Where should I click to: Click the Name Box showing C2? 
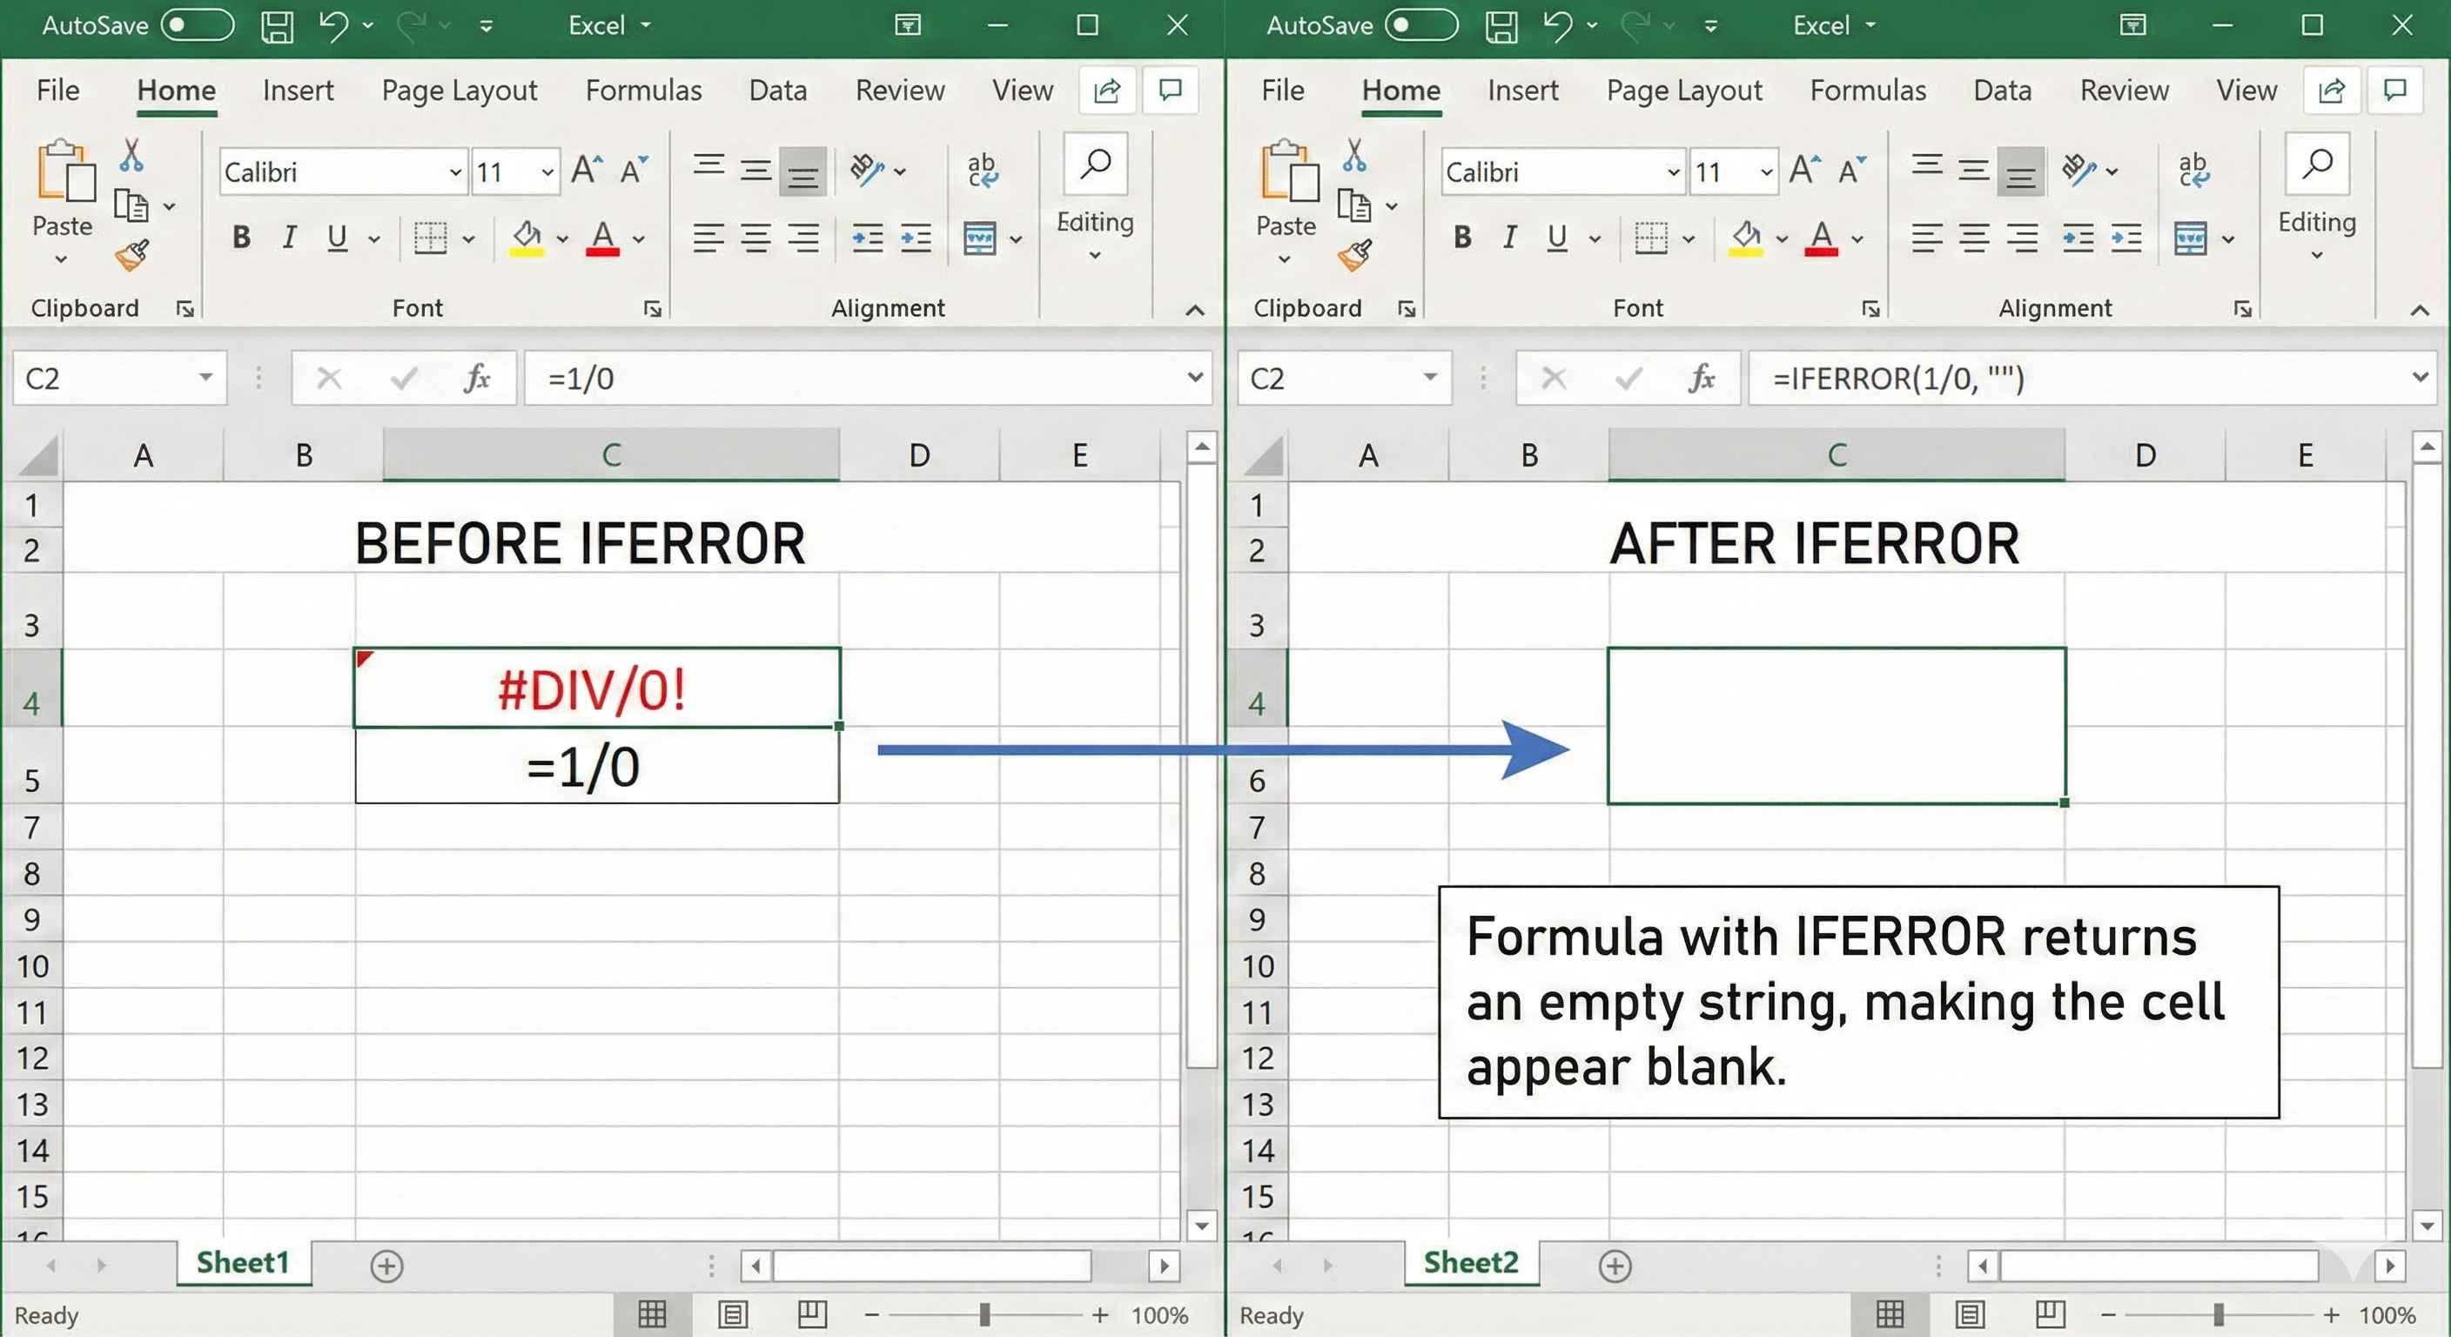tap(104, 378)
